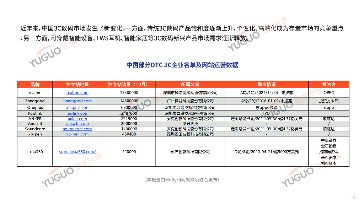The image size is (364, 205).
Task: Select the ANKER brand cell
Action: pos(35,119)
